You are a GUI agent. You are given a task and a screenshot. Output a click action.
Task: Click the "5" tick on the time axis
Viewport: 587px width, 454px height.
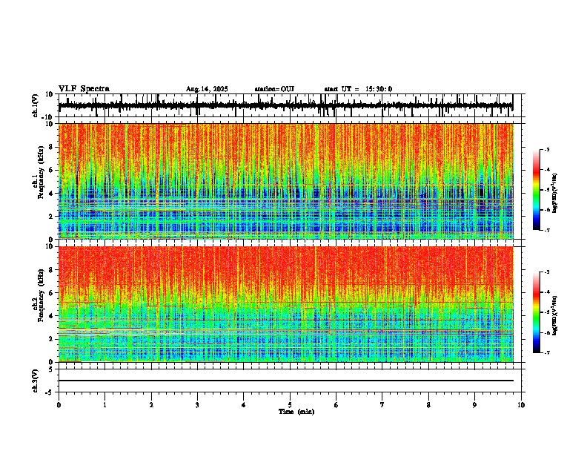coord(290,405)
